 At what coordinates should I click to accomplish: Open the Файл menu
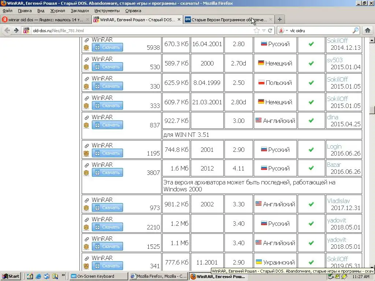pos(7,11)
